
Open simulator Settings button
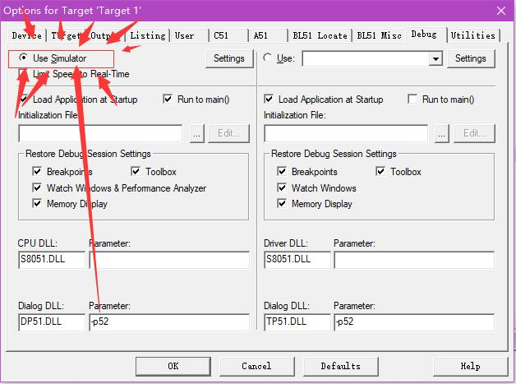229,58
